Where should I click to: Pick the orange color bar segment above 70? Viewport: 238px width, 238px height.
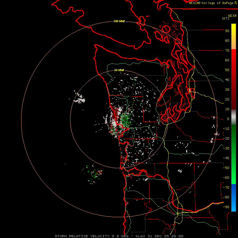coord(234,45)
